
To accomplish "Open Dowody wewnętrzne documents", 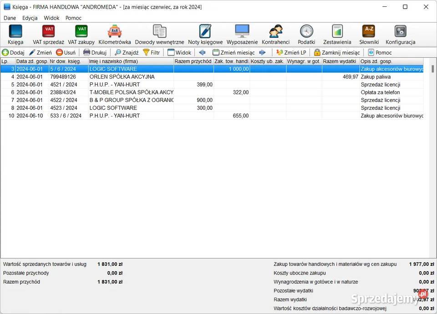I will pos(159,34).
